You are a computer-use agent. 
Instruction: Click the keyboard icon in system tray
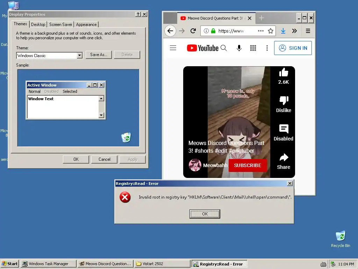pyautogui.click(x=323, y=264)
